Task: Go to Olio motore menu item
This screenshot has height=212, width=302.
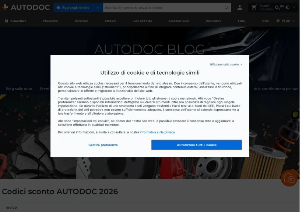Action: (x=213, y=21)
